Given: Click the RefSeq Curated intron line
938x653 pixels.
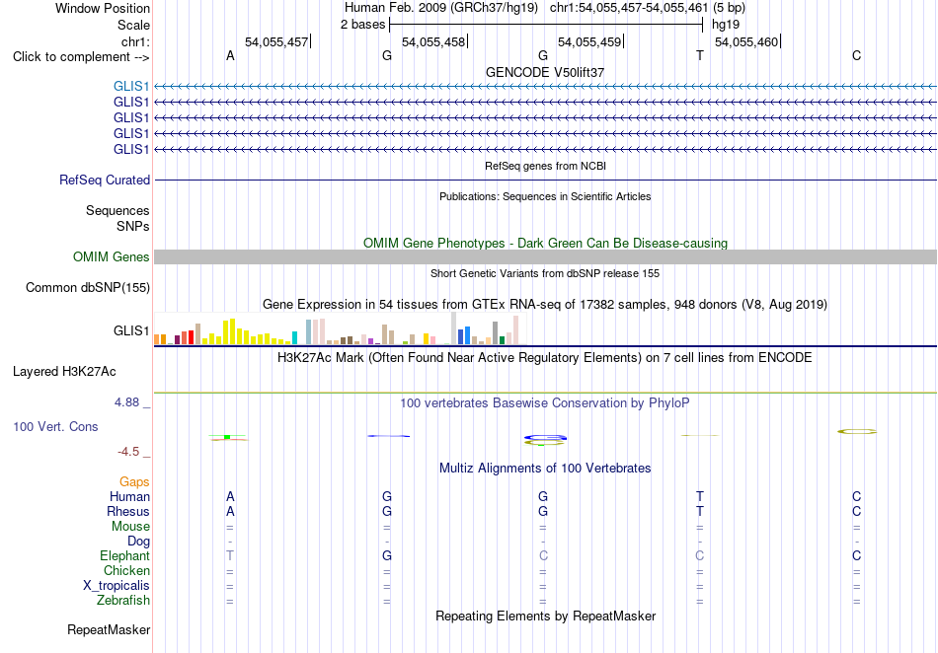Looking at the screenshot, I should coord(546,180).
